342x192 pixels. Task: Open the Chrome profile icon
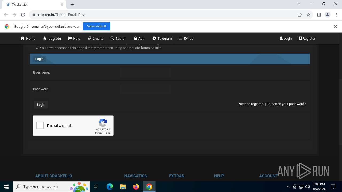click(x=328, y=15)
